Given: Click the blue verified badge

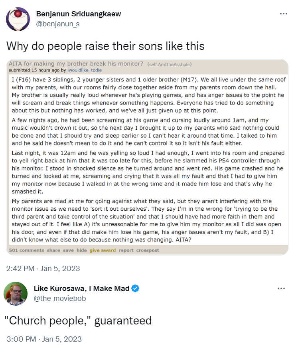Looking at the screenshot, I should [x=136, y=289].
